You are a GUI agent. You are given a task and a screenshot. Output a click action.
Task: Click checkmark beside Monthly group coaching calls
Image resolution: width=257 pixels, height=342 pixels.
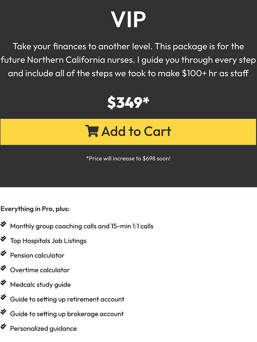(3, 224)
